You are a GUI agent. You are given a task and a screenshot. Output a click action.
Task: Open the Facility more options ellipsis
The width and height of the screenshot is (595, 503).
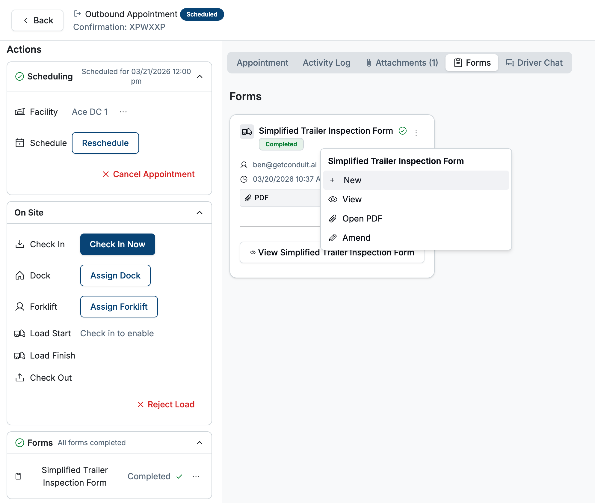(x=123, y=112)
